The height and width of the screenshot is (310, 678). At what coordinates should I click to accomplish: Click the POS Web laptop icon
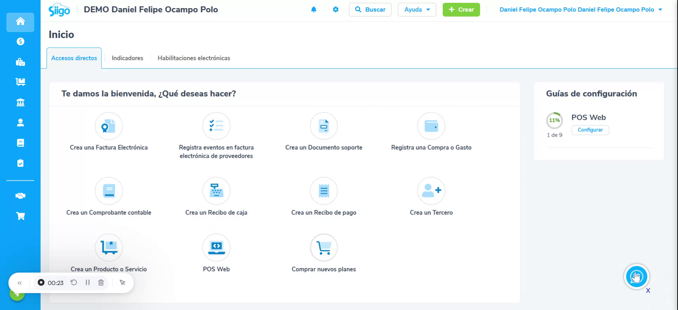pos(216,248)
